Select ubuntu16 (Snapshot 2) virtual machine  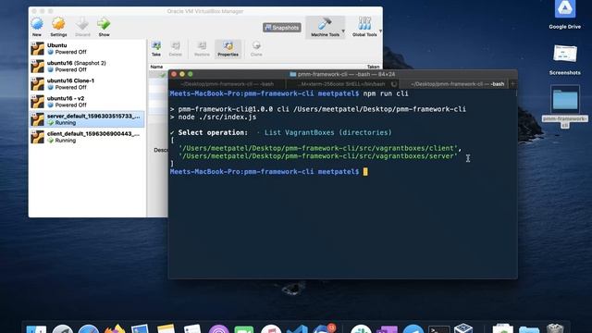point(87,67)
